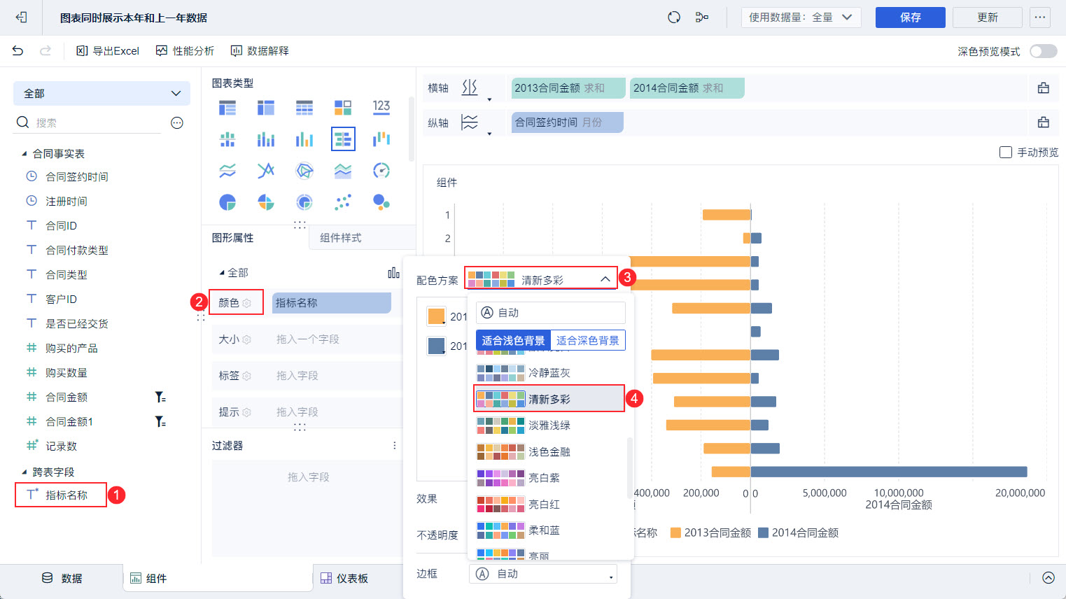The height and width of the screenshot is (599, 1066).
Task: Open the 仪表板 bottom tab
Action: coord(344,579)
